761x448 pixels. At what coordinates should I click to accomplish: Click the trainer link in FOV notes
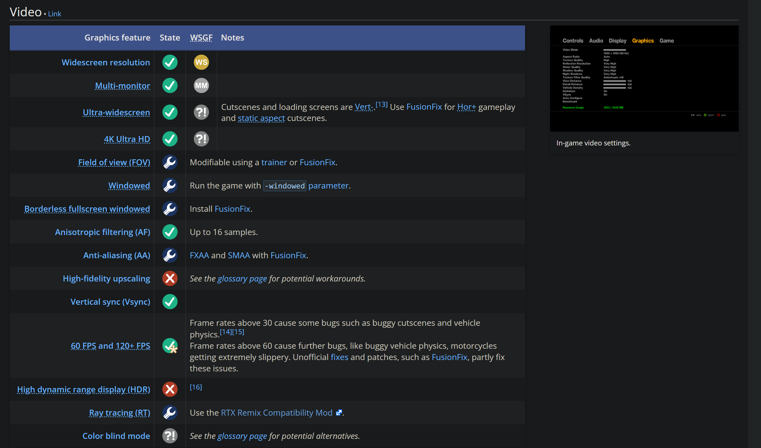pyautogui.click(x=274, y=162)
